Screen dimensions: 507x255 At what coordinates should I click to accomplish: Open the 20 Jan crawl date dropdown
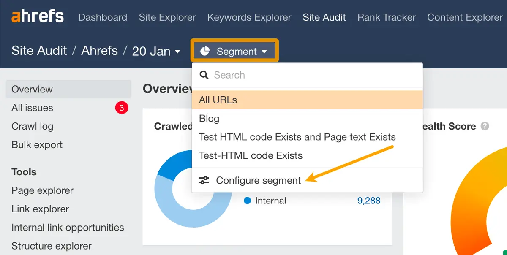[156, 51]
